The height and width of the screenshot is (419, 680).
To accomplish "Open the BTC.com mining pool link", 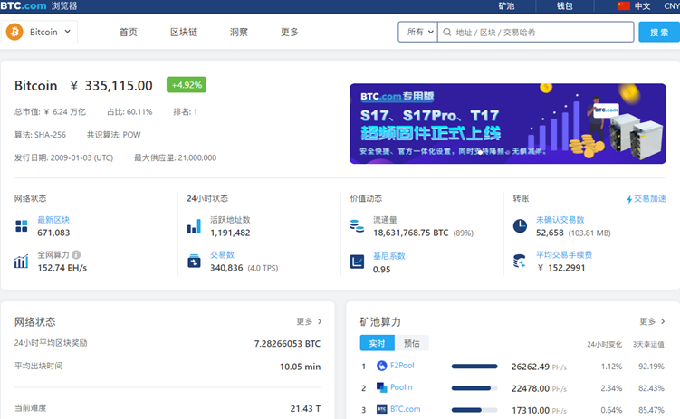I will click(x=405, y=409).
